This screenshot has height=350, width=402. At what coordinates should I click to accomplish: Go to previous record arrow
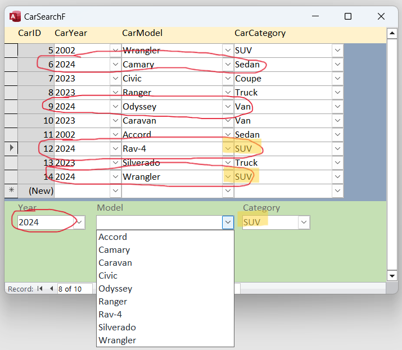pyautogui.click(x=52, y=289)
